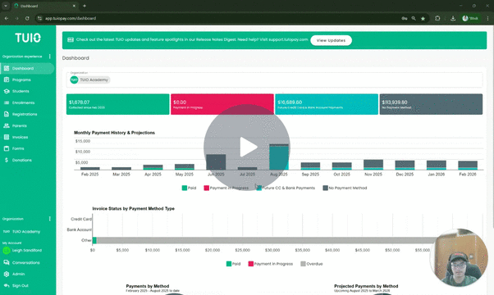Toggle the Paid legend in monthly chart
The width and height of the screenshot is (494, 295).
189,188
